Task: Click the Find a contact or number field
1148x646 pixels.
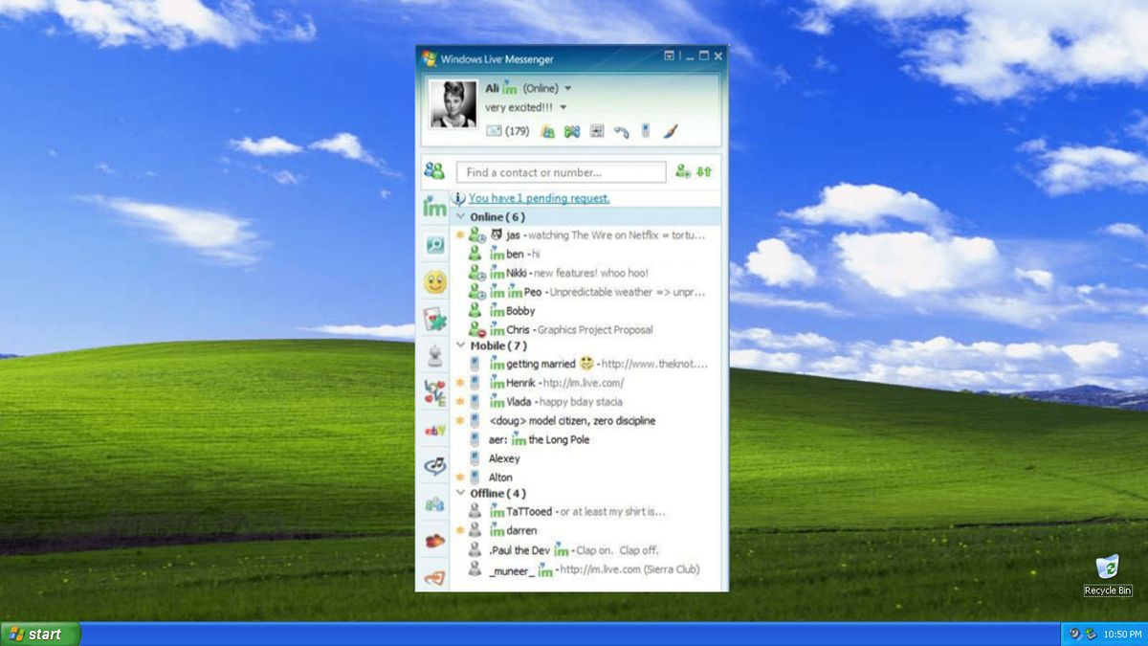Action: pos(559,172)
